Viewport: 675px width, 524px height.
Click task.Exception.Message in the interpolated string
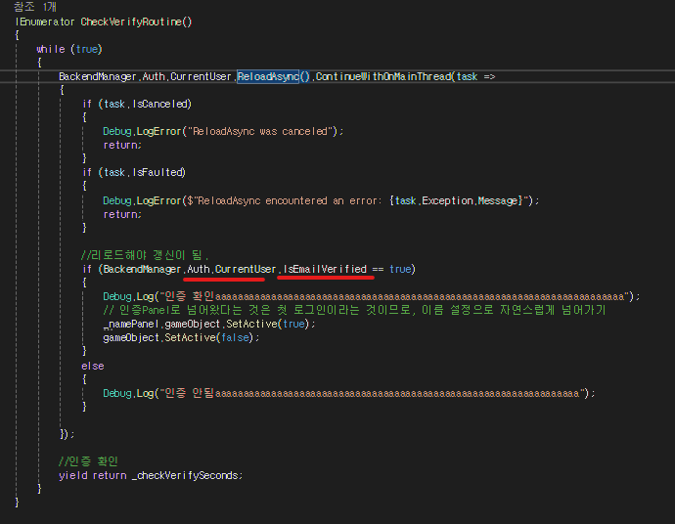[456, 200]
